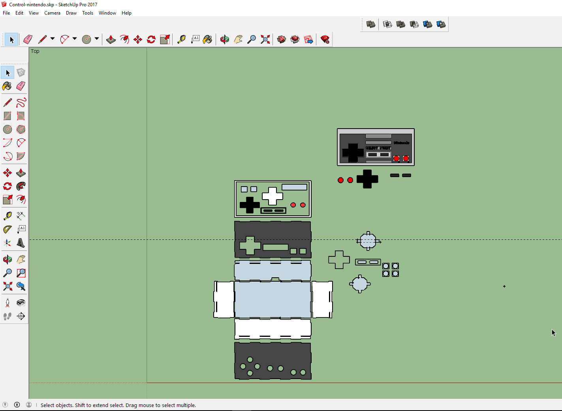
Task: Open the Camera menu
Action: coord(52,13)
